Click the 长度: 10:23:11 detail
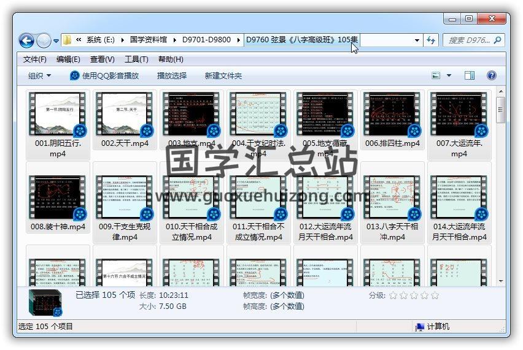Viewport: 523px width, 350px height. (x=164, y=295)
